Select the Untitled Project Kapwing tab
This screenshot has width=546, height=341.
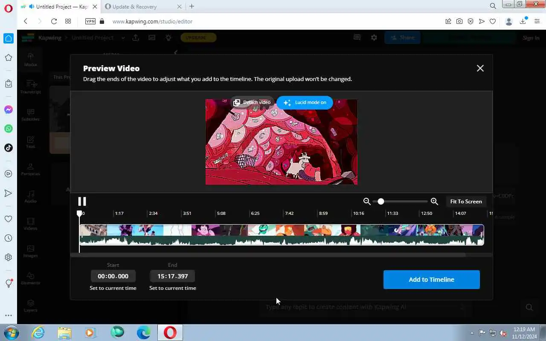58,6
